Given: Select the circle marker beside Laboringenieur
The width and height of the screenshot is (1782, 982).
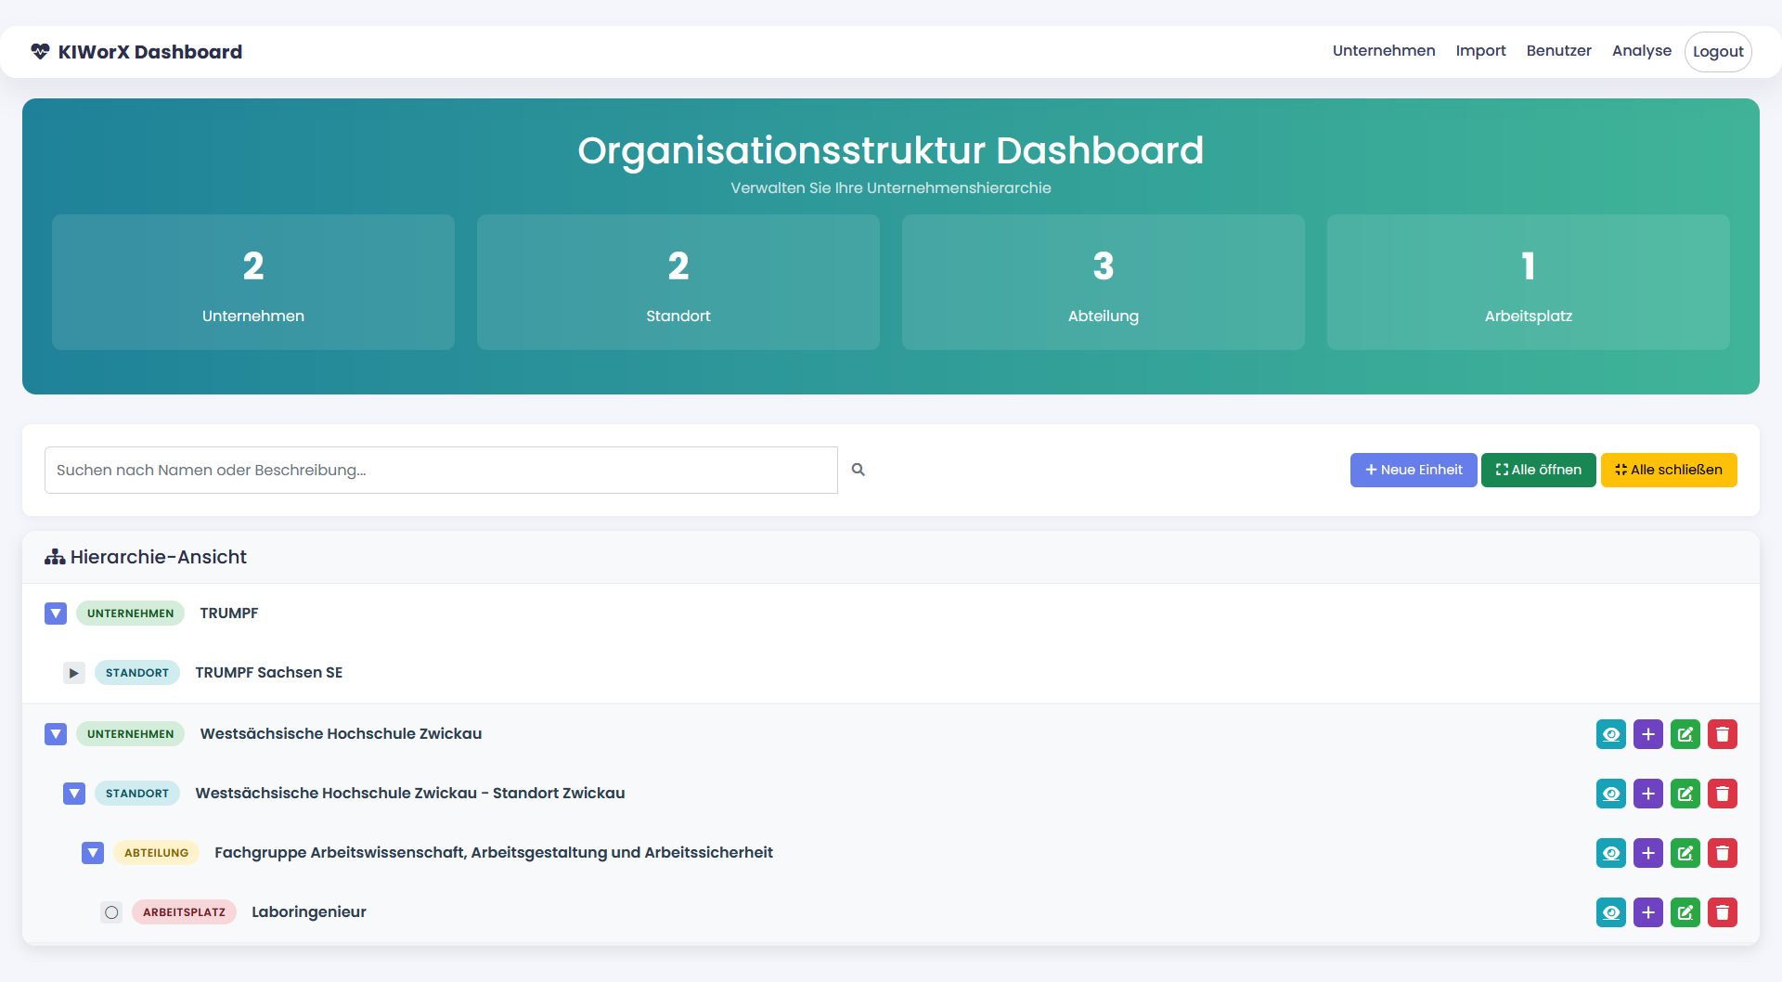Looking at the screenshot, I should [x=111, y=912].
